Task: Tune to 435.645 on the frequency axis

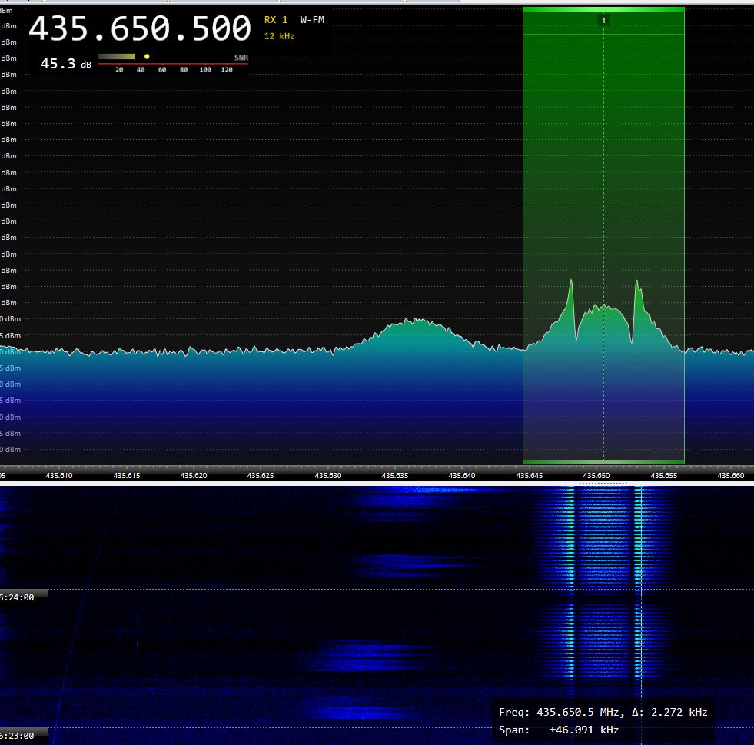Action: click(x=530, y=476)
